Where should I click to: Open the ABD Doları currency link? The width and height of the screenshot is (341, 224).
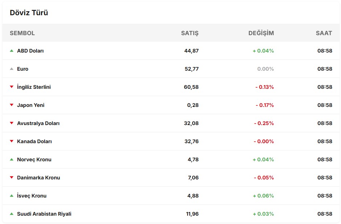coord(30,51)
